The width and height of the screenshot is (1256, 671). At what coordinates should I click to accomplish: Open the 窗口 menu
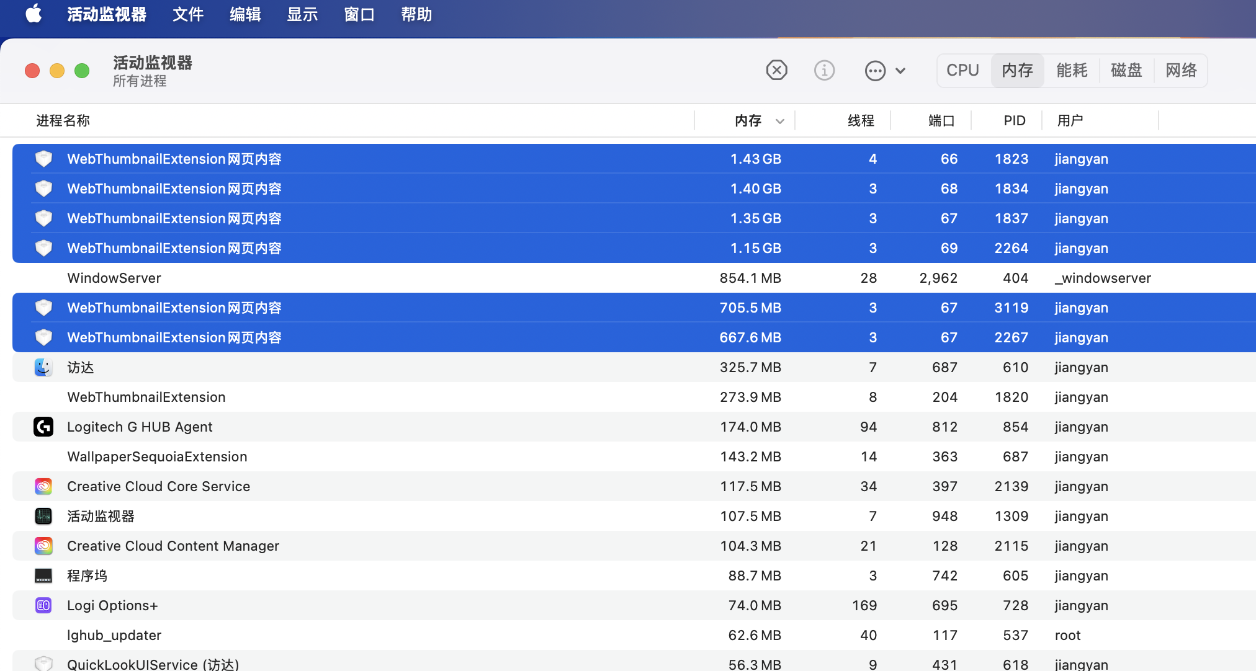click(x=359, y=14)
